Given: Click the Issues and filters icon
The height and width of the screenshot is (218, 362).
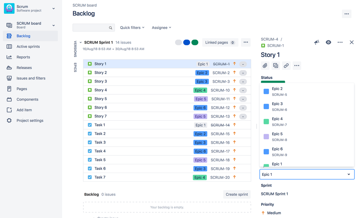Looking at the screenshot, I should tap(9, 78).
